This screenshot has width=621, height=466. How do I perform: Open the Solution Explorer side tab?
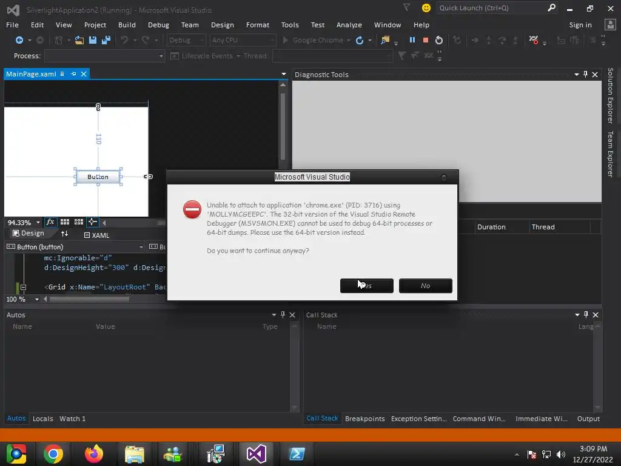coord(610,95)
